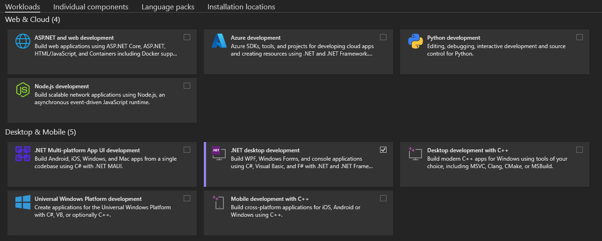Click the Python development title text

pyautogui.click(x=454, y=38)
